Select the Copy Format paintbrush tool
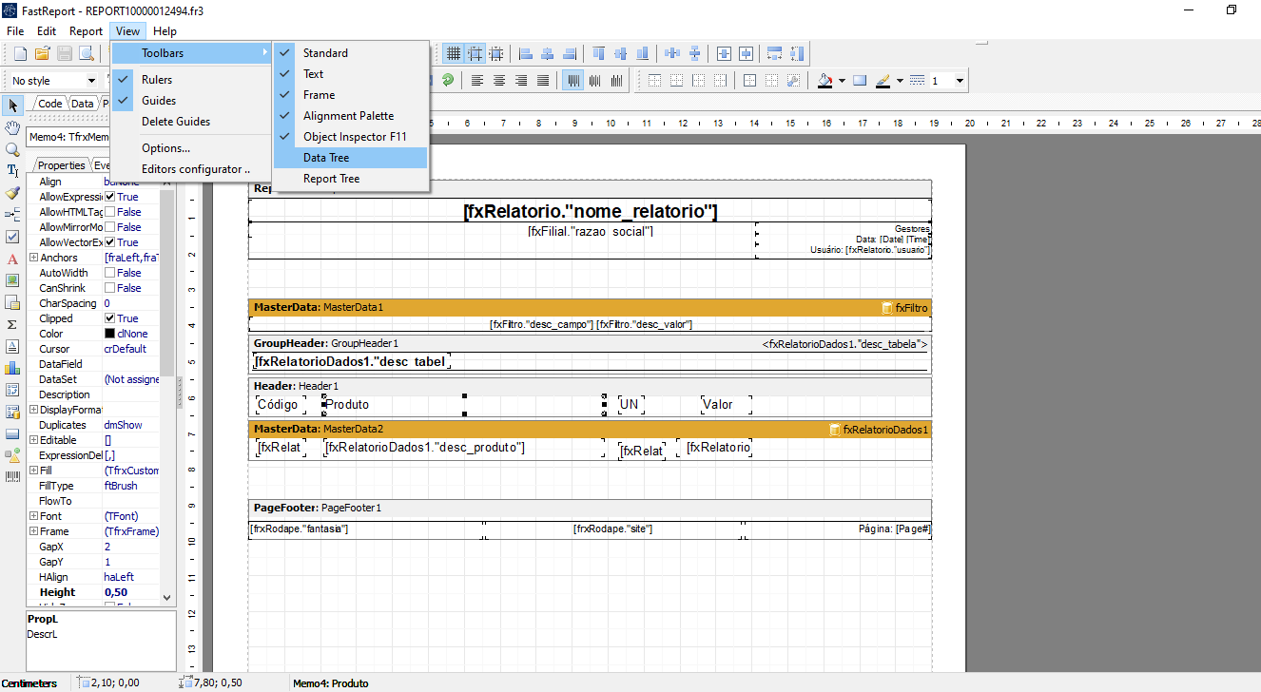The width and height of the screenshot is (1261, 692). [12, 193]
